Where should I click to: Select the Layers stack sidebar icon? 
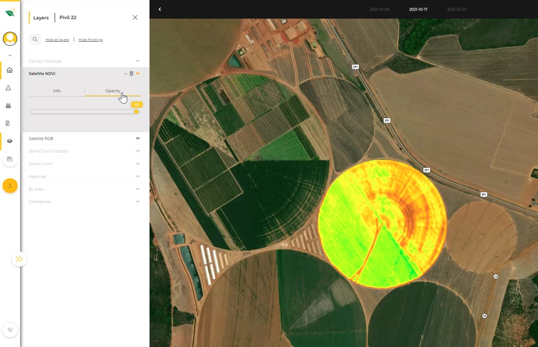click(9, 140)
